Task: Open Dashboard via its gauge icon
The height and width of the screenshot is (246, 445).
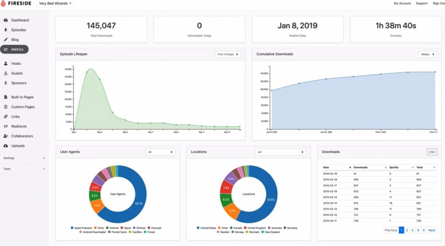Action: [6, 20]
